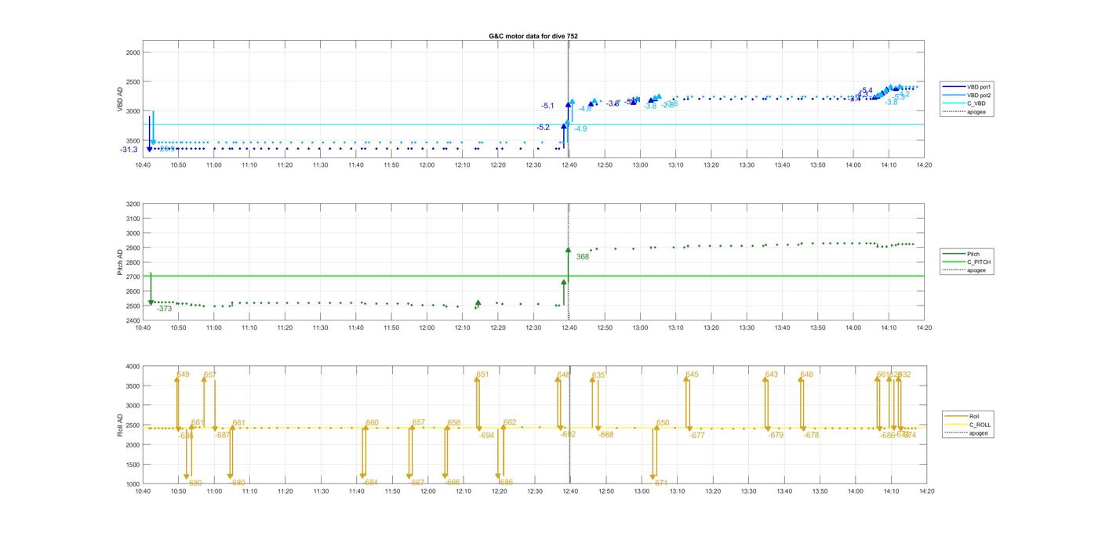
Task: Click the '-4.9' VBD data label
Action: pyautogui.click(x=580, y=129)
